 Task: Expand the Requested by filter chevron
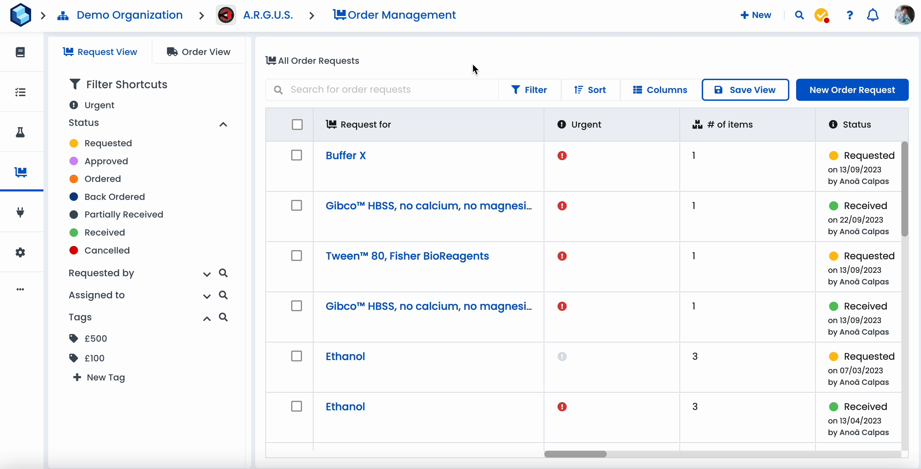pyautogui.click(x=207, y=274)
